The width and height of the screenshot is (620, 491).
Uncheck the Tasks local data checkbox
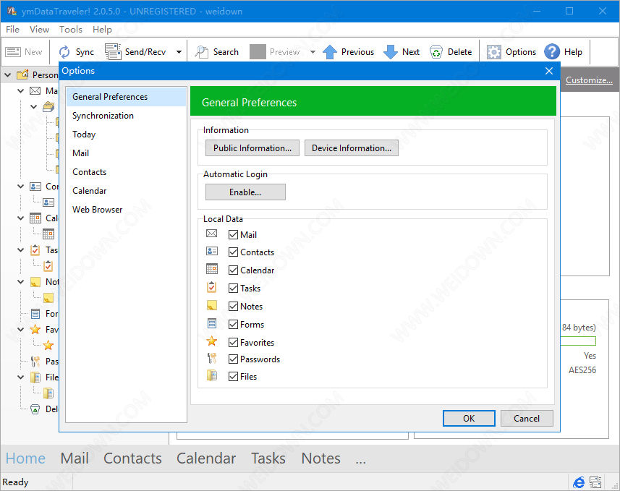coord(233,289)
